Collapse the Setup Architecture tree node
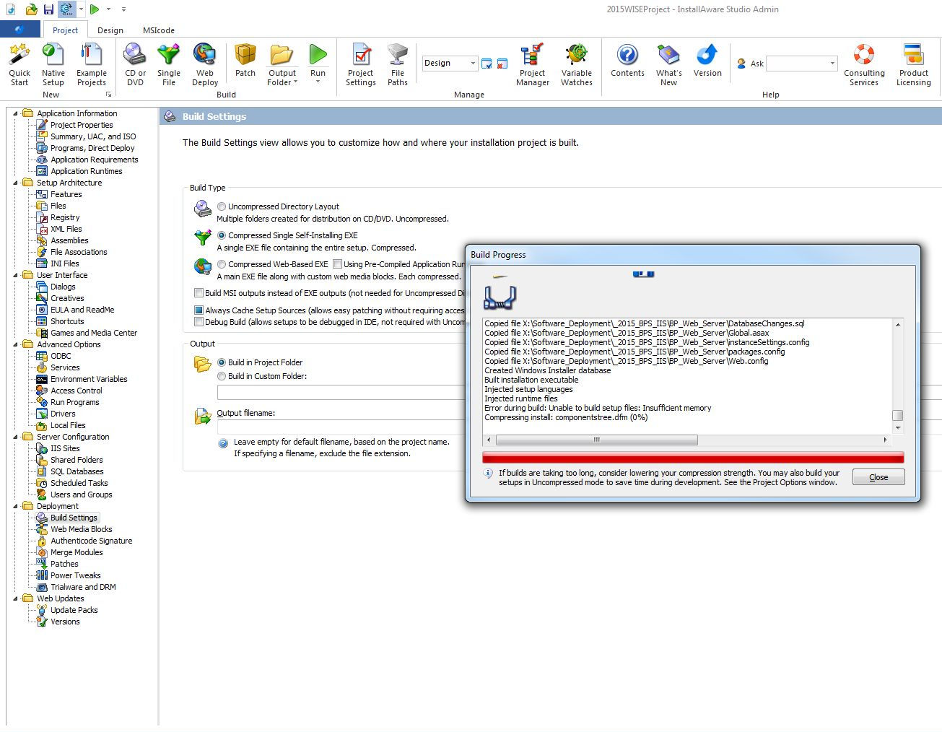 [x=16, y=183]
